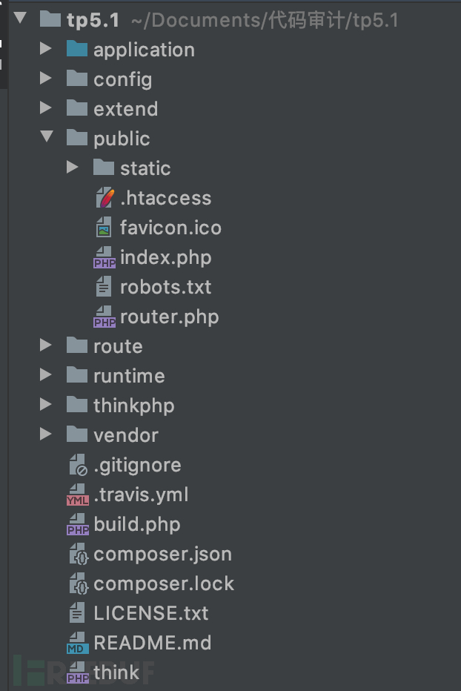461x691 pixels.
Task: Click the PHP icon beside build.php
Action: pyautogui.click(x=78, y=524)
